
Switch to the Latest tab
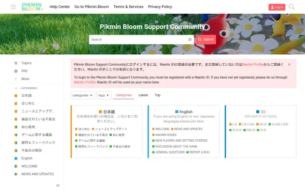143,95
